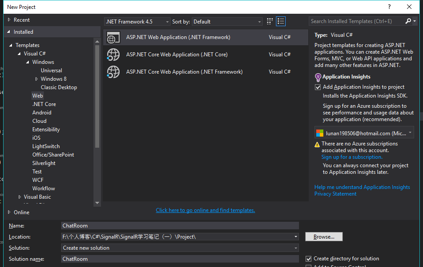Click the Solution name input field

[180, 259]
